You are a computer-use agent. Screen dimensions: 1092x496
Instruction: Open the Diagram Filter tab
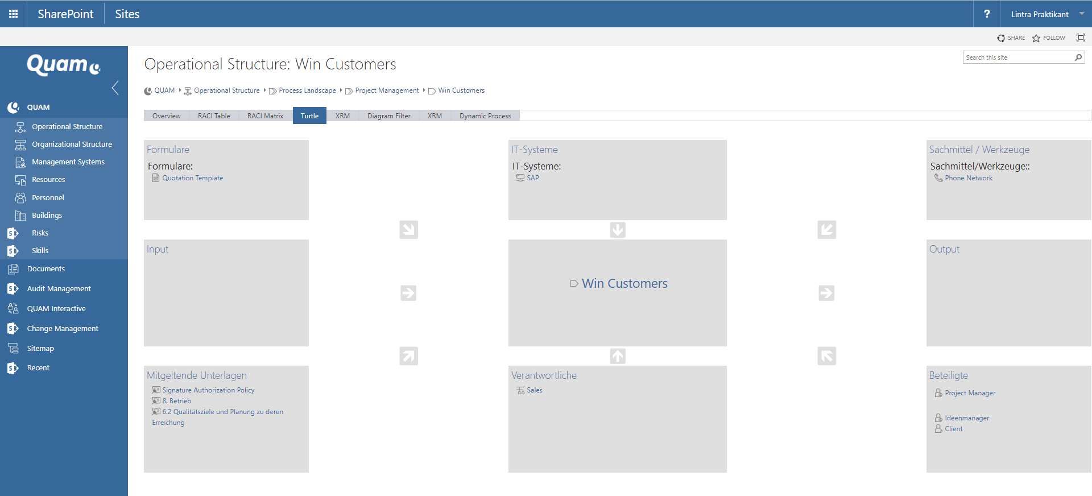click(x=389, y=116)
